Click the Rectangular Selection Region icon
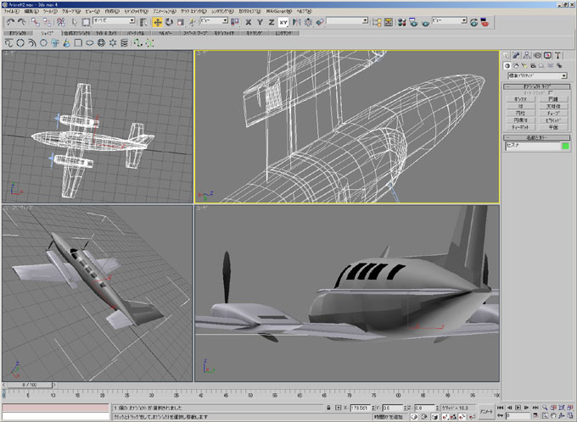This screenshot has width=577, height=422. pyautogui.click(x=86, y=22)
